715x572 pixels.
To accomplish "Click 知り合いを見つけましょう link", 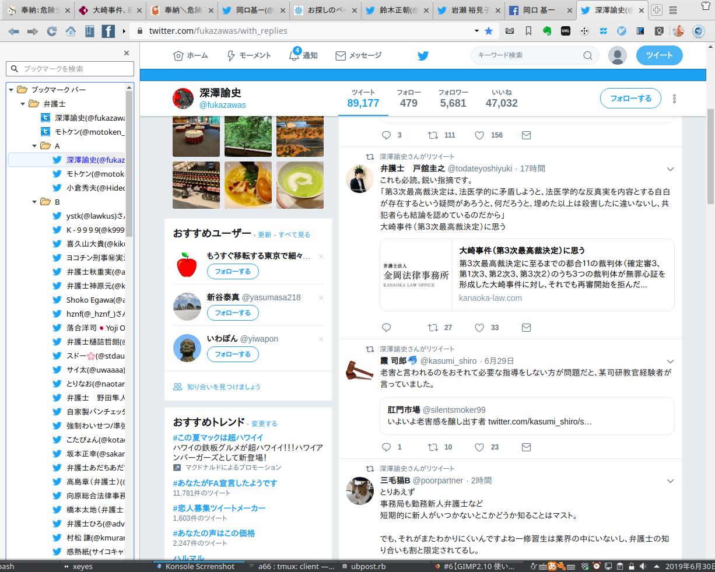I will pyautogui.click(x=223, y=387).
